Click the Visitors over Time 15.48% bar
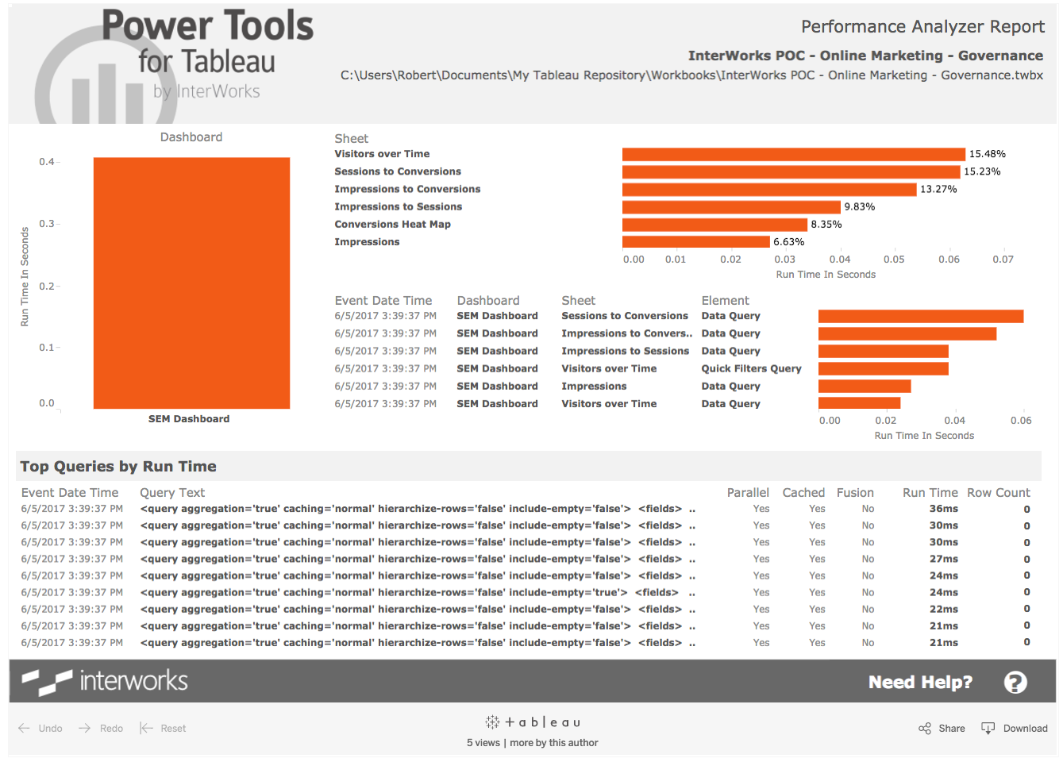 click(x=790, y=153)
